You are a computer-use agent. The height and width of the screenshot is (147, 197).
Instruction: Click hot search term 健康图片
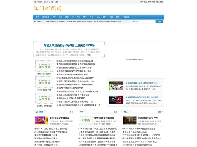53,22
